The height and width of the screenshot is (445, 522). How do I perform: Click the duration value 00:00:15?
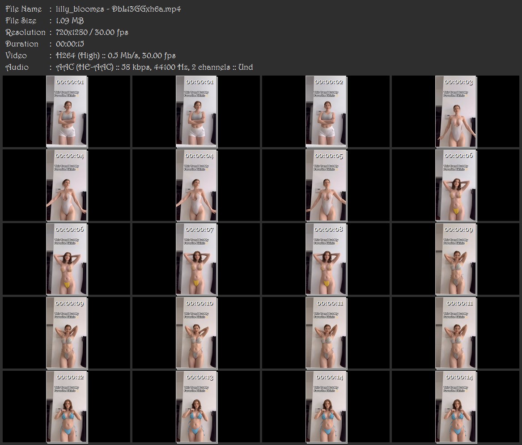click(x=70, y=44)
